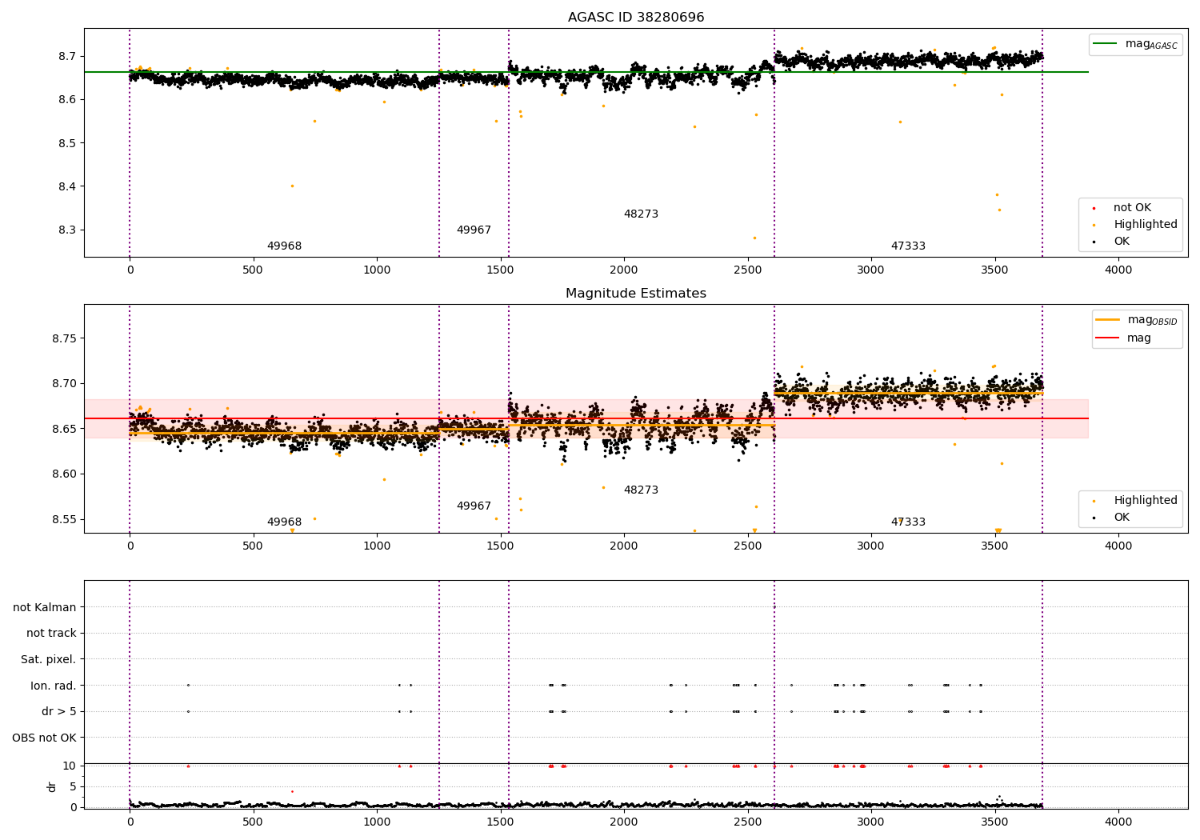Viewport: 1200px width, 840px height.
Task: Click the 8.55 y-axis tick label
Action: [x=64, y=520]
